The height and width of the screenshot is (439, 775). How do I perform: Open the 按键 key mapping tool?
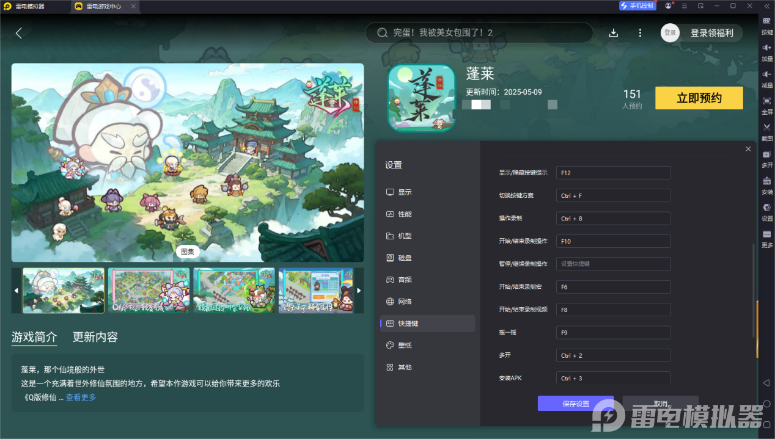766,26
